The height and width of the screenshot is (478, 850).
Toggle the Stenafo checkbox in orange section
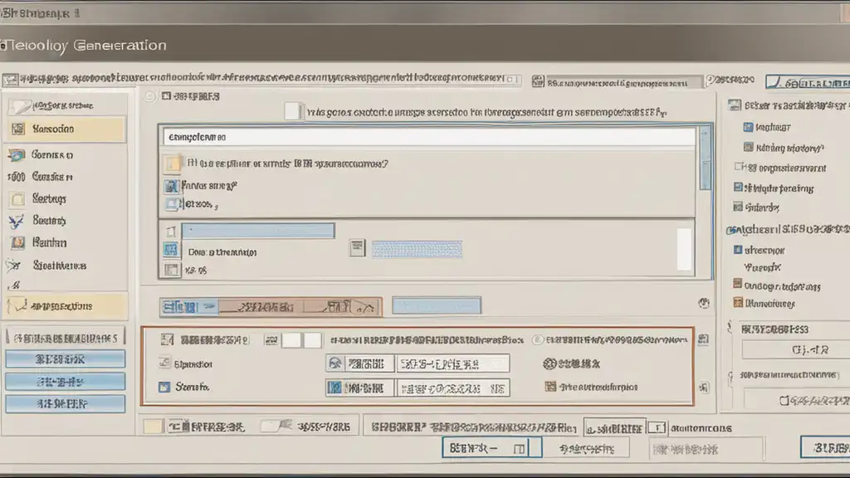(x=164, y=387)
